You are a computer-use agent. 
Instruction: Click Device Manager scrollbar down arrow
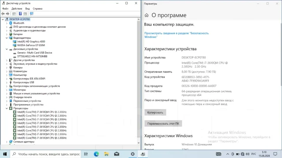pos(138,143)
